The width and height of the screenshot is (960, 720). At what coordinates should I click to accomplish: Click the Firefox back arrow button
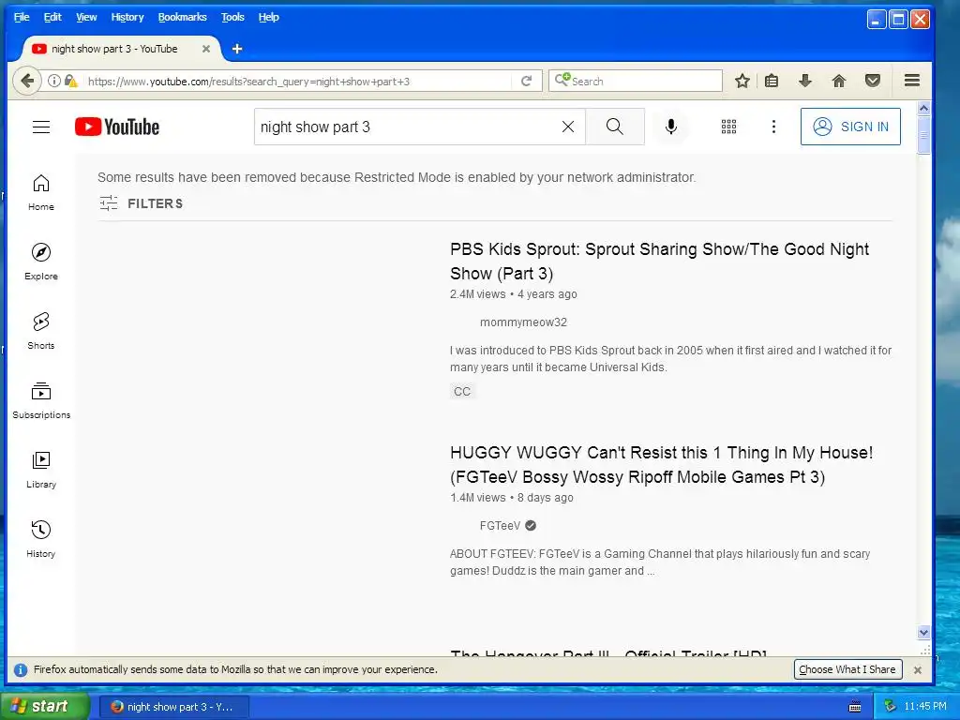pos(27,81)
